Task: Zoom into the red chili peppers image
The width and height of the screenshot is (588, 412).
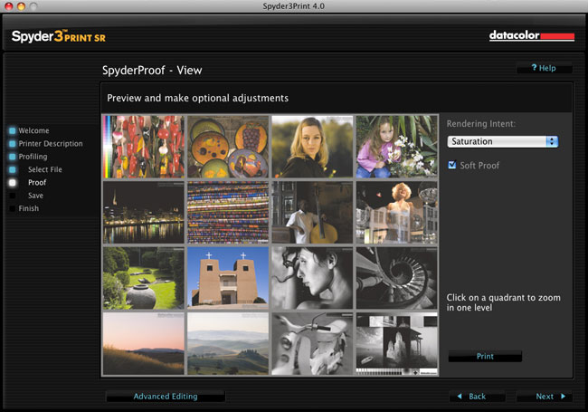Action: tap(144, 147)
